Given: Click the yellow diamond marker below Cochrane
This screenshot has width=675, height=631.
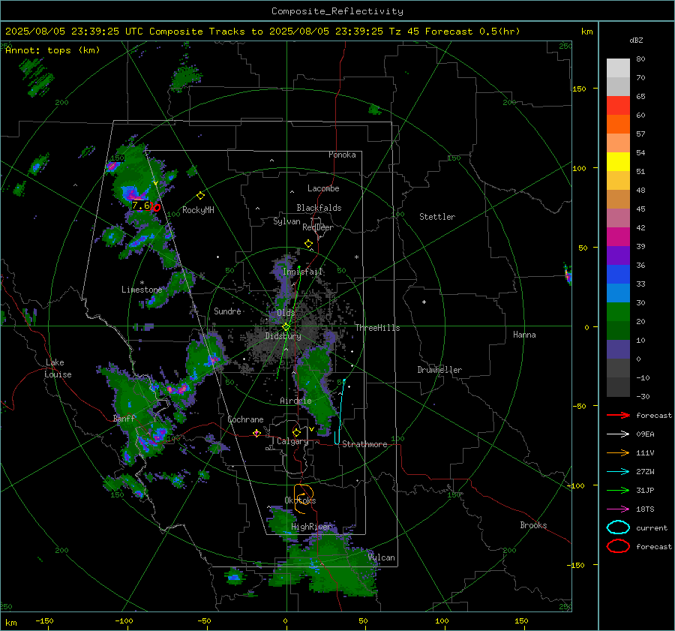Looking at the screenshot, I should tap(256, 433).
